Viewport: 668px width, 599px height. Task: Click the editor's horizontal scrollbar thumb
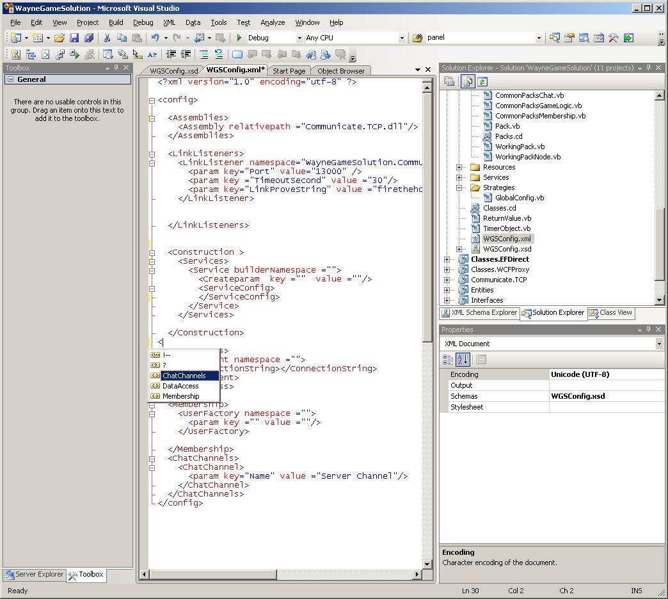214,574
